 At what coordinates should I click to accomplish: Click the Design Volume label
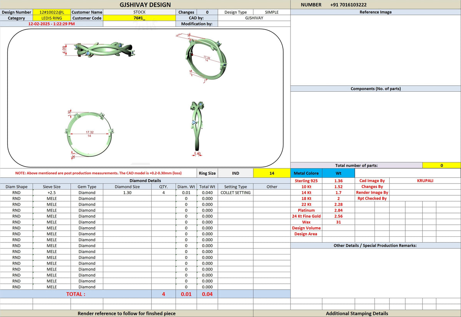tap(306, 228)
